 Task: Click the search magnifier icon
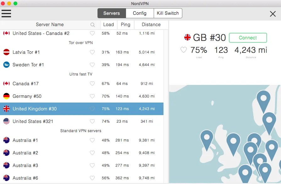[92, 25]
